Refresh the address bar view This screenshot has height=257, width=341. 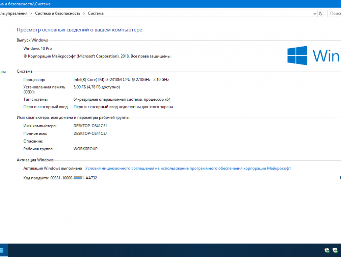coord(320,14)
